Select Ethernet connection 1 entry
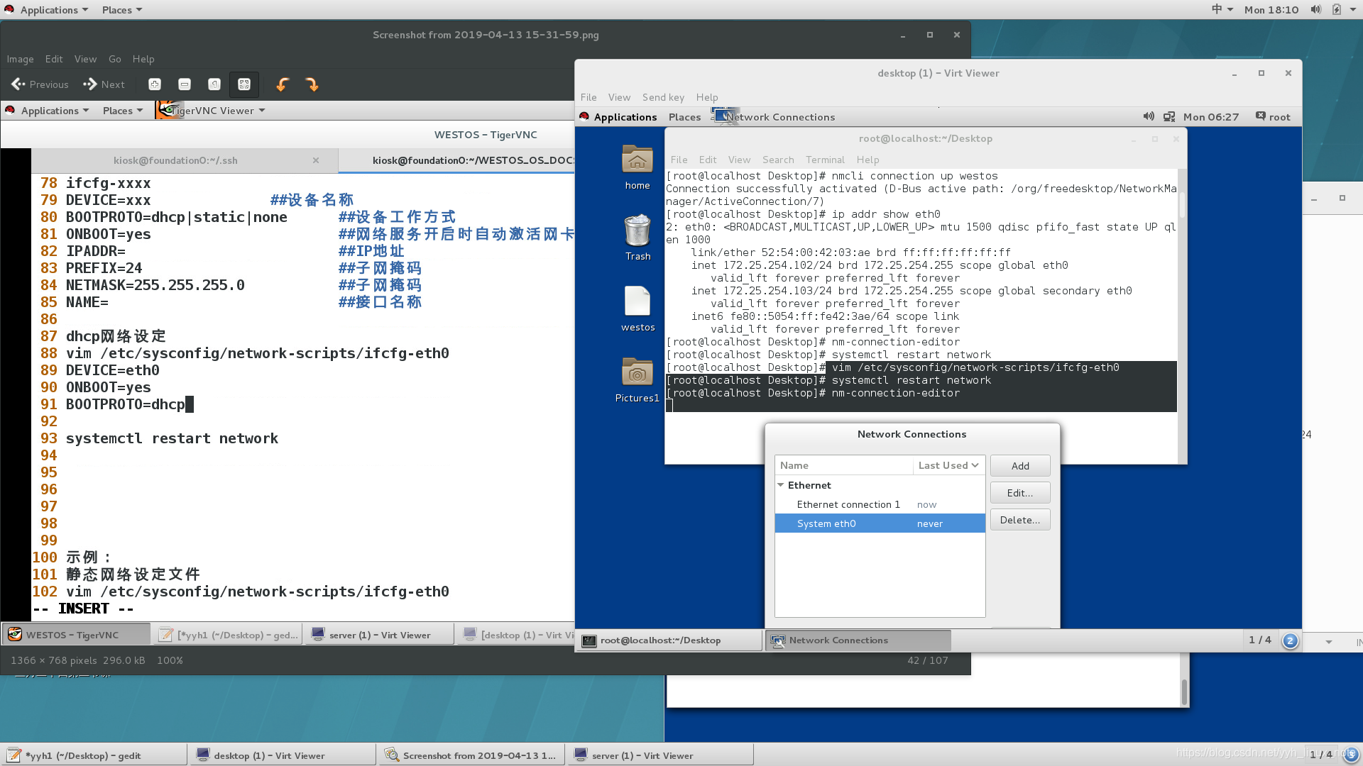The image size is (1363, 766). pyautogui.click(x=848, y=504)
